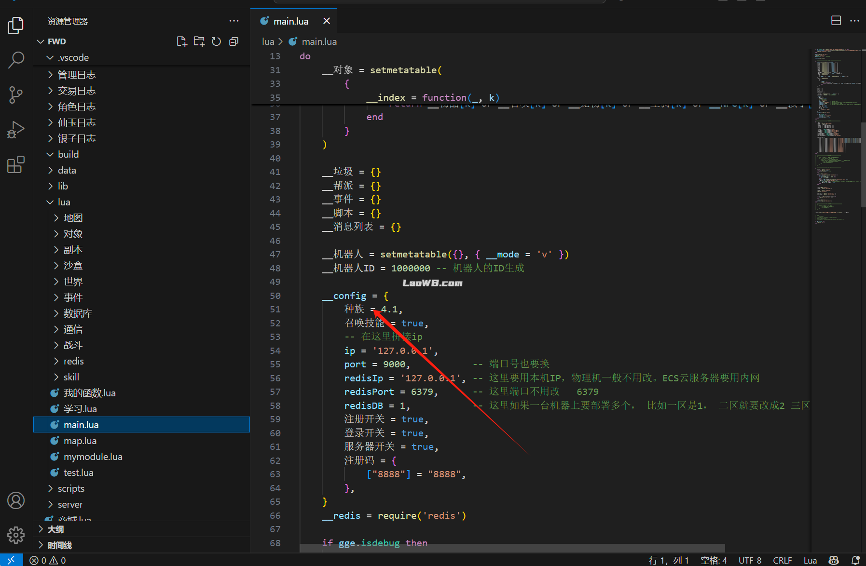Open the Extensions view icon
This screenshot has height=566, width=866.
pyautogui.click(x=16, y=164)
